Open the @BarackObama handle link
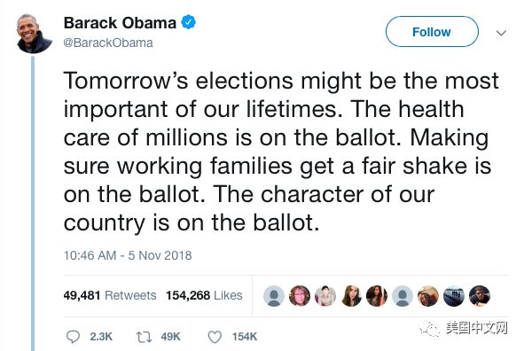Viewport: 524px width, 351px height. coord(108,43)
